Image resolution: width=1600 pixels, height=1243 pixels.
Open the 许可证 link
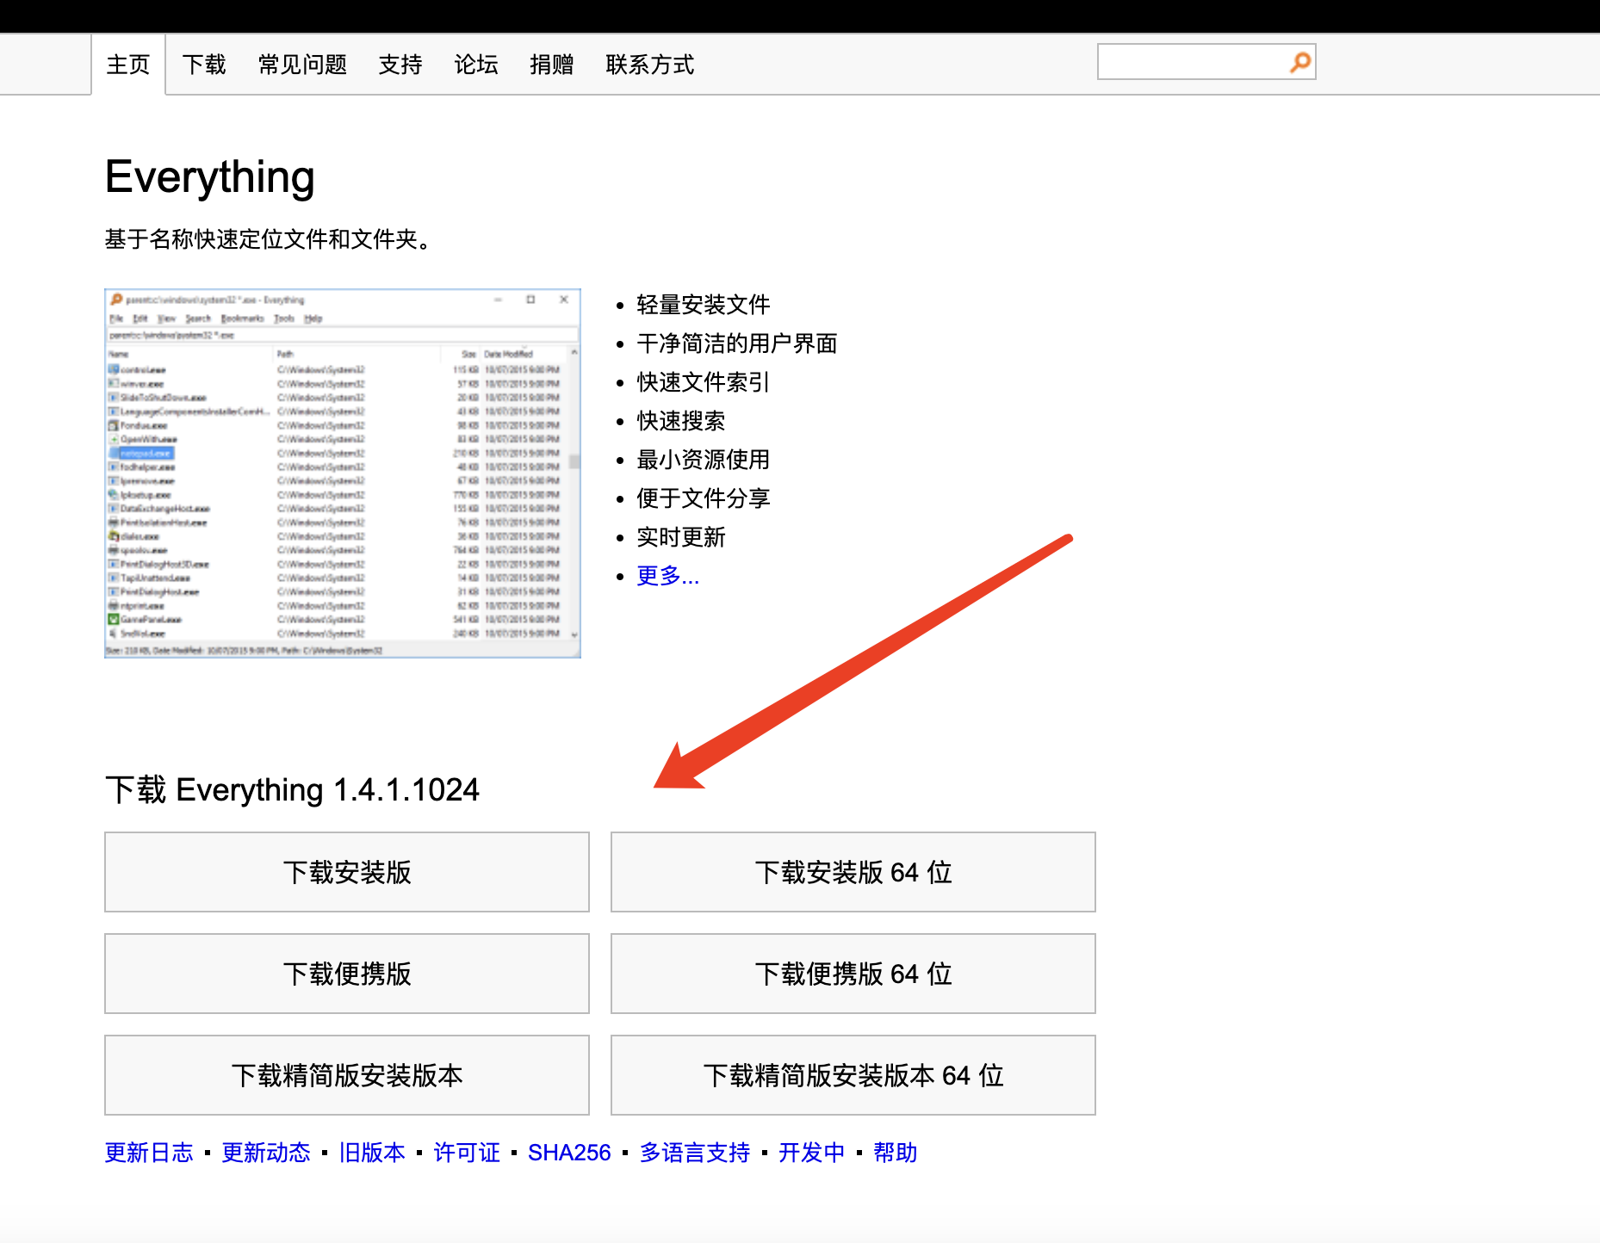(x=467, y=1153)
